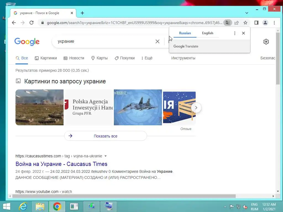Switch to 'Покупки' results
This screenshot has width=283, height=212.
pos(125,58)
